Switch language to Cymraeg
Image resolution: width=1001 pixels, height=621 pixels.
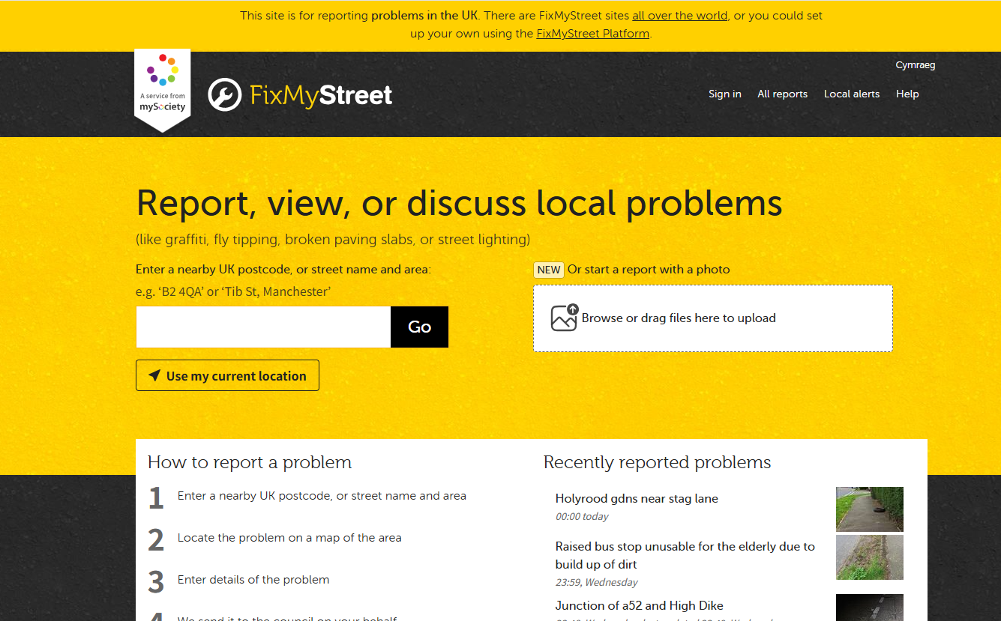915,65
